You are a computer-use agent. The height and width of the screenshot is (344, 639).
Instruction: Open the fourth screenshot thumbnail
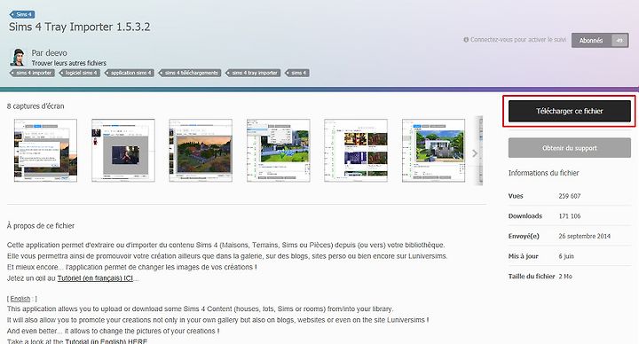279,150
